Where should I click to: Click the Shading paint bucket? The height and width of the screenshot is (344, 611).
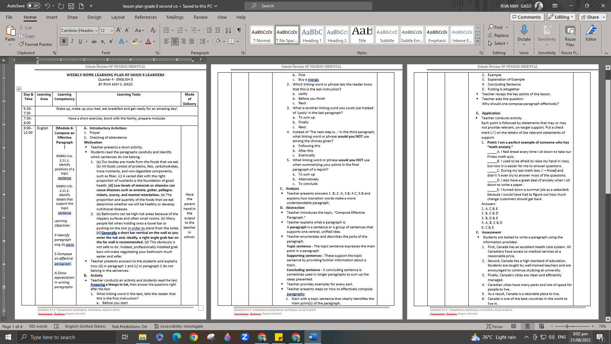pos(218,41)
